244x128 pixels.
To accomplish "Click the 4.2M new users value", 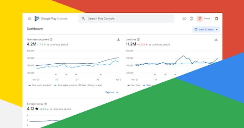I will (32, 44).
